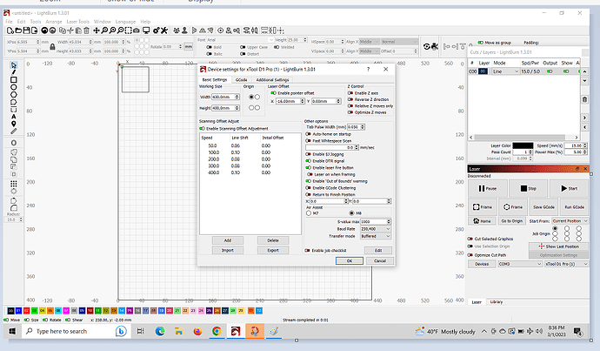This screenshot has width=600, height=351.
Task: Toggle Reverse Z direction switch
Action: (350, 99)
